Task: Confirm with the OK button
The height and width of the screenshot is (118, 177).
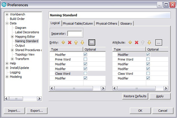Action: coord(140,111)
